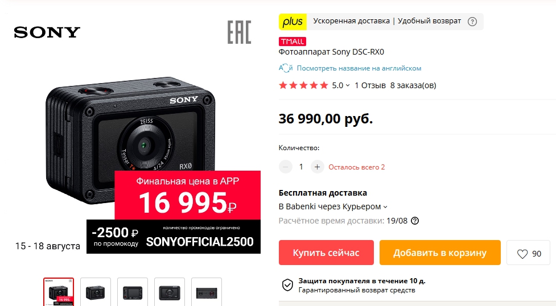Select the third thumbnail showing the camera's back
The image size is (556, 306).
coord(133,292)
